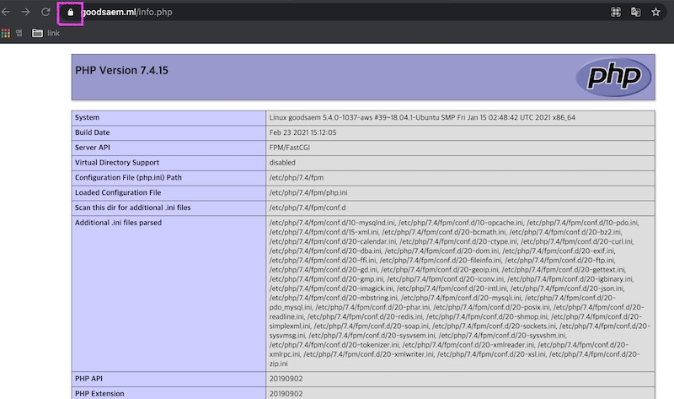
Task: Click the FPM/FastCGI value
Action: [x=290, y=148]
